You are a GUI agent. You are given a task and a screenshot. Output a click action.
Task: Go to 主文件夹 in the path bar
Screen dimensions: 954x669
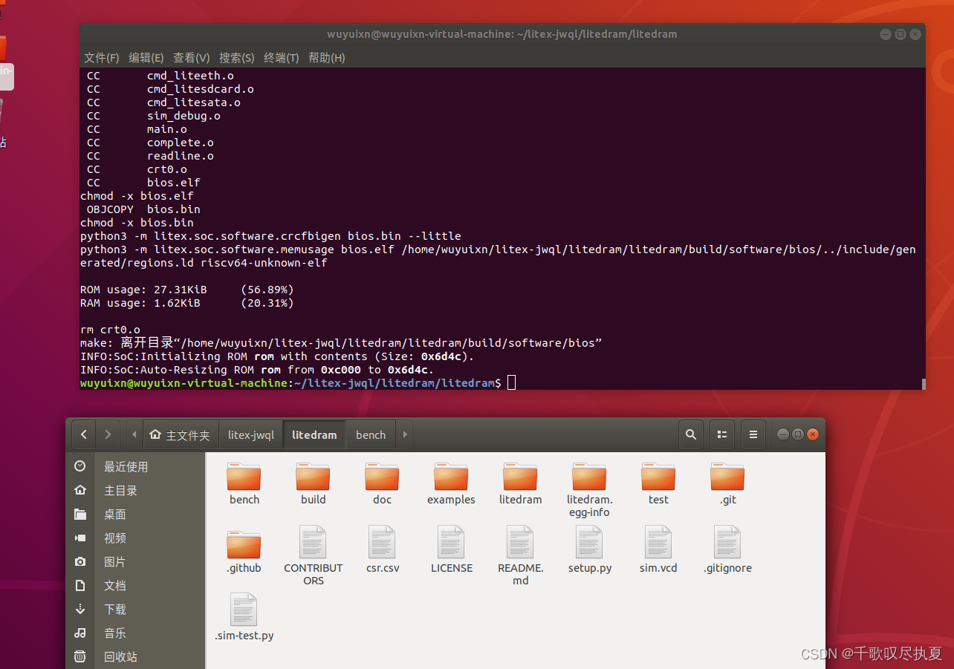point(180,434)
